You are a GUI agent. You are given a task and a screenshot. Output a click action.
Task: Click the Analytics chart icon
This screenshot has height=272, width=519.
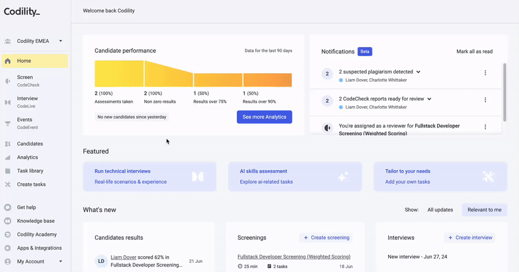pyautogui.click(x=8, y=157)
